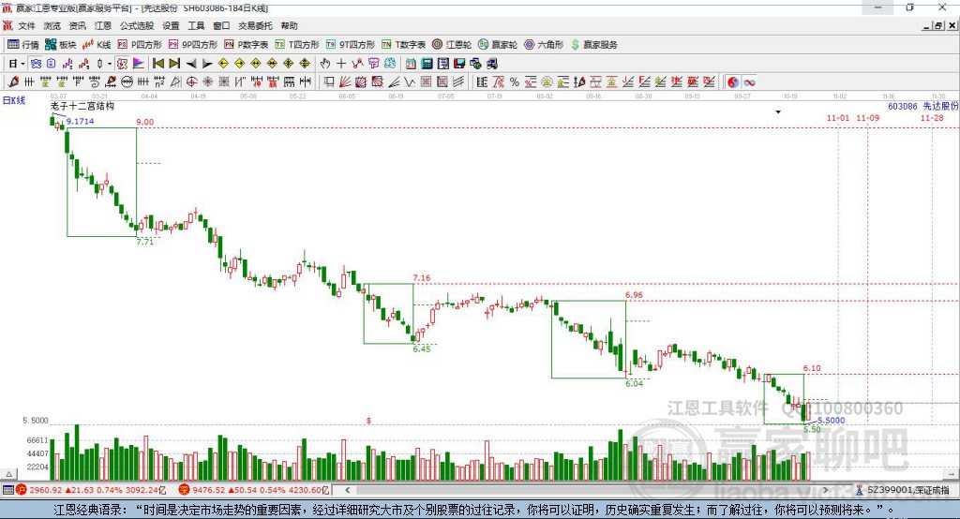The width and height of the screenshot is (960, 519).
Task: Open the 设置 menu
Action: click(171, 25)
